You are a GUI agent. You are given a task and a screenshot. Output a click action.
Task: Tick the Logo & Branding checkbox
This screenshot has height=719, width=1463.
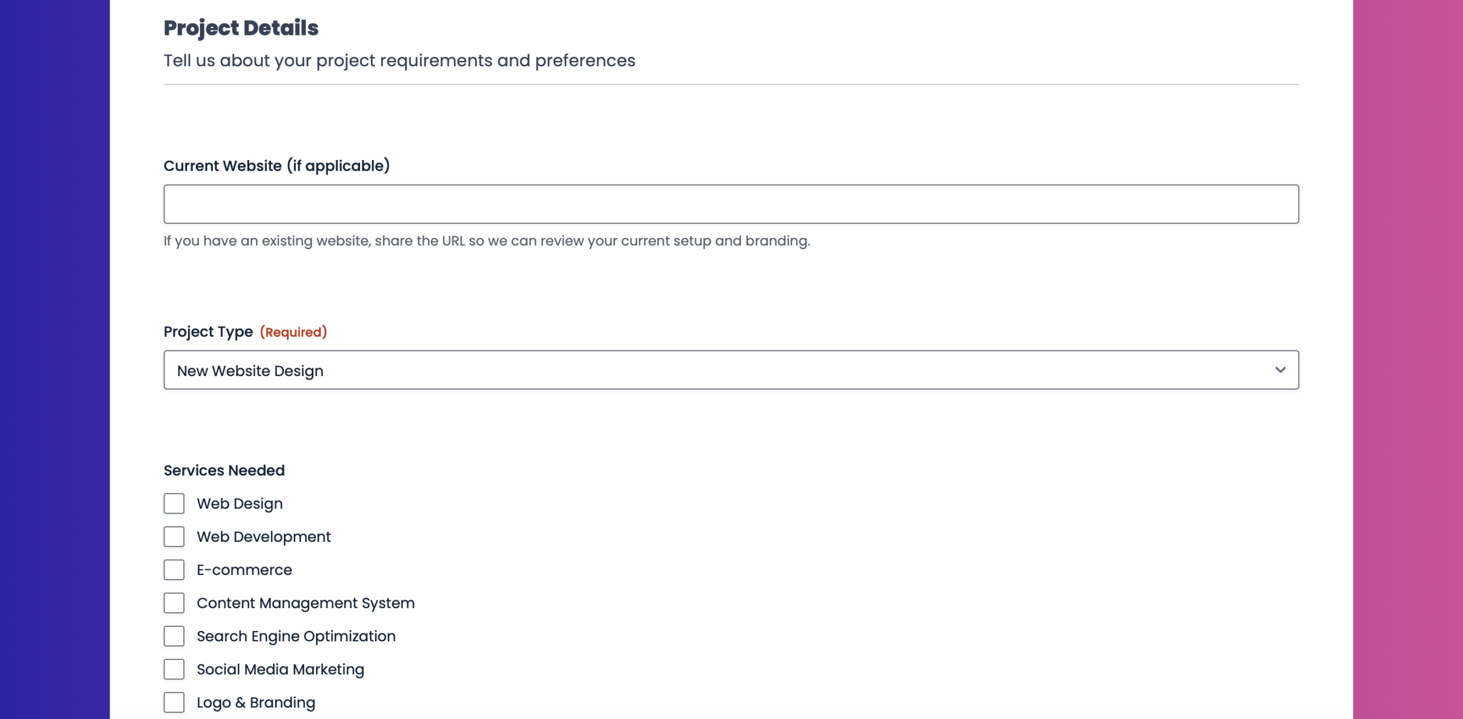[x=174, y=702]
